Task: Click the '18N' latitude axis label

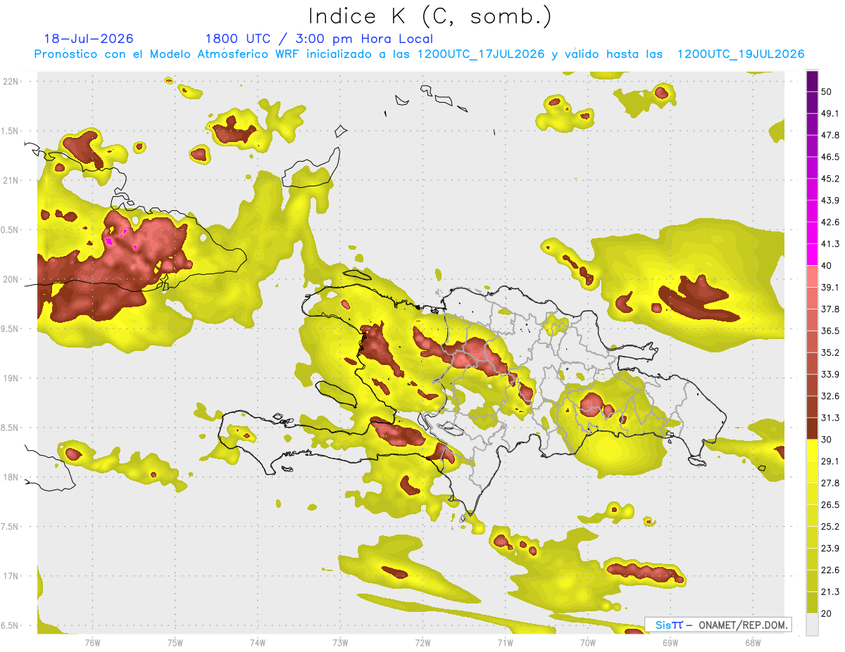Action: click(x=11, y=477)
